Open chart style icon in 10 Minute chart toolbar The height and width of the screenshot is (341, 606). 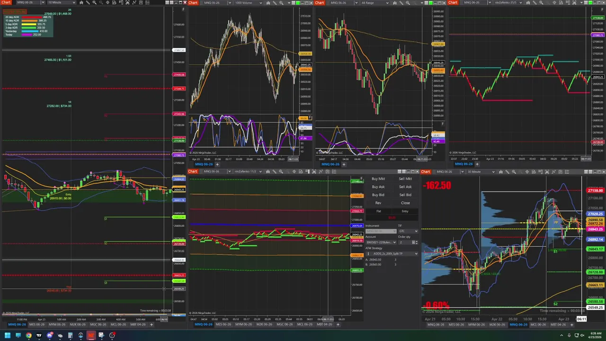81,3
